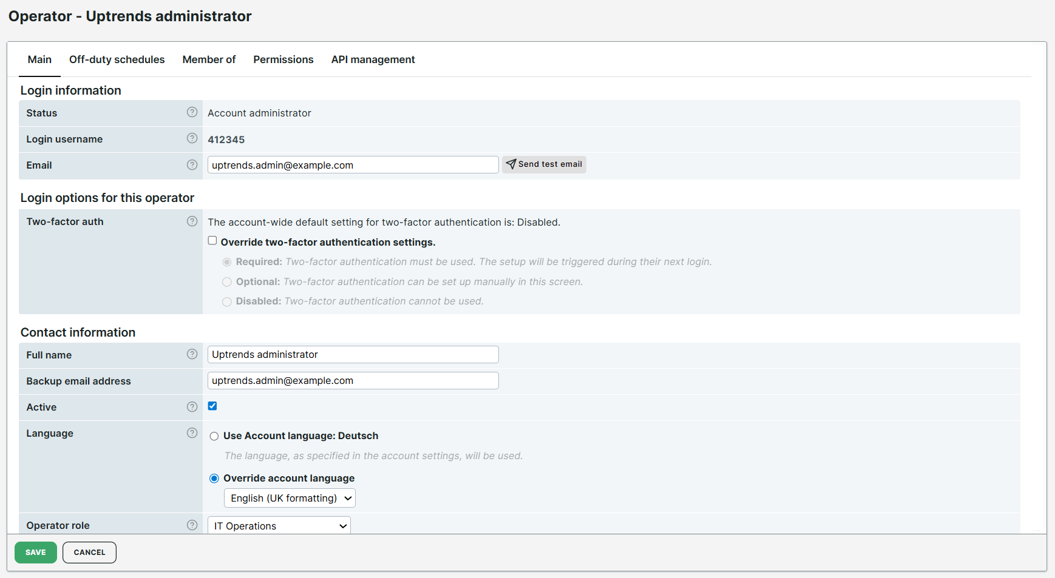
Task: Click the help icon in Email row
Action: [x=192, y=164]
